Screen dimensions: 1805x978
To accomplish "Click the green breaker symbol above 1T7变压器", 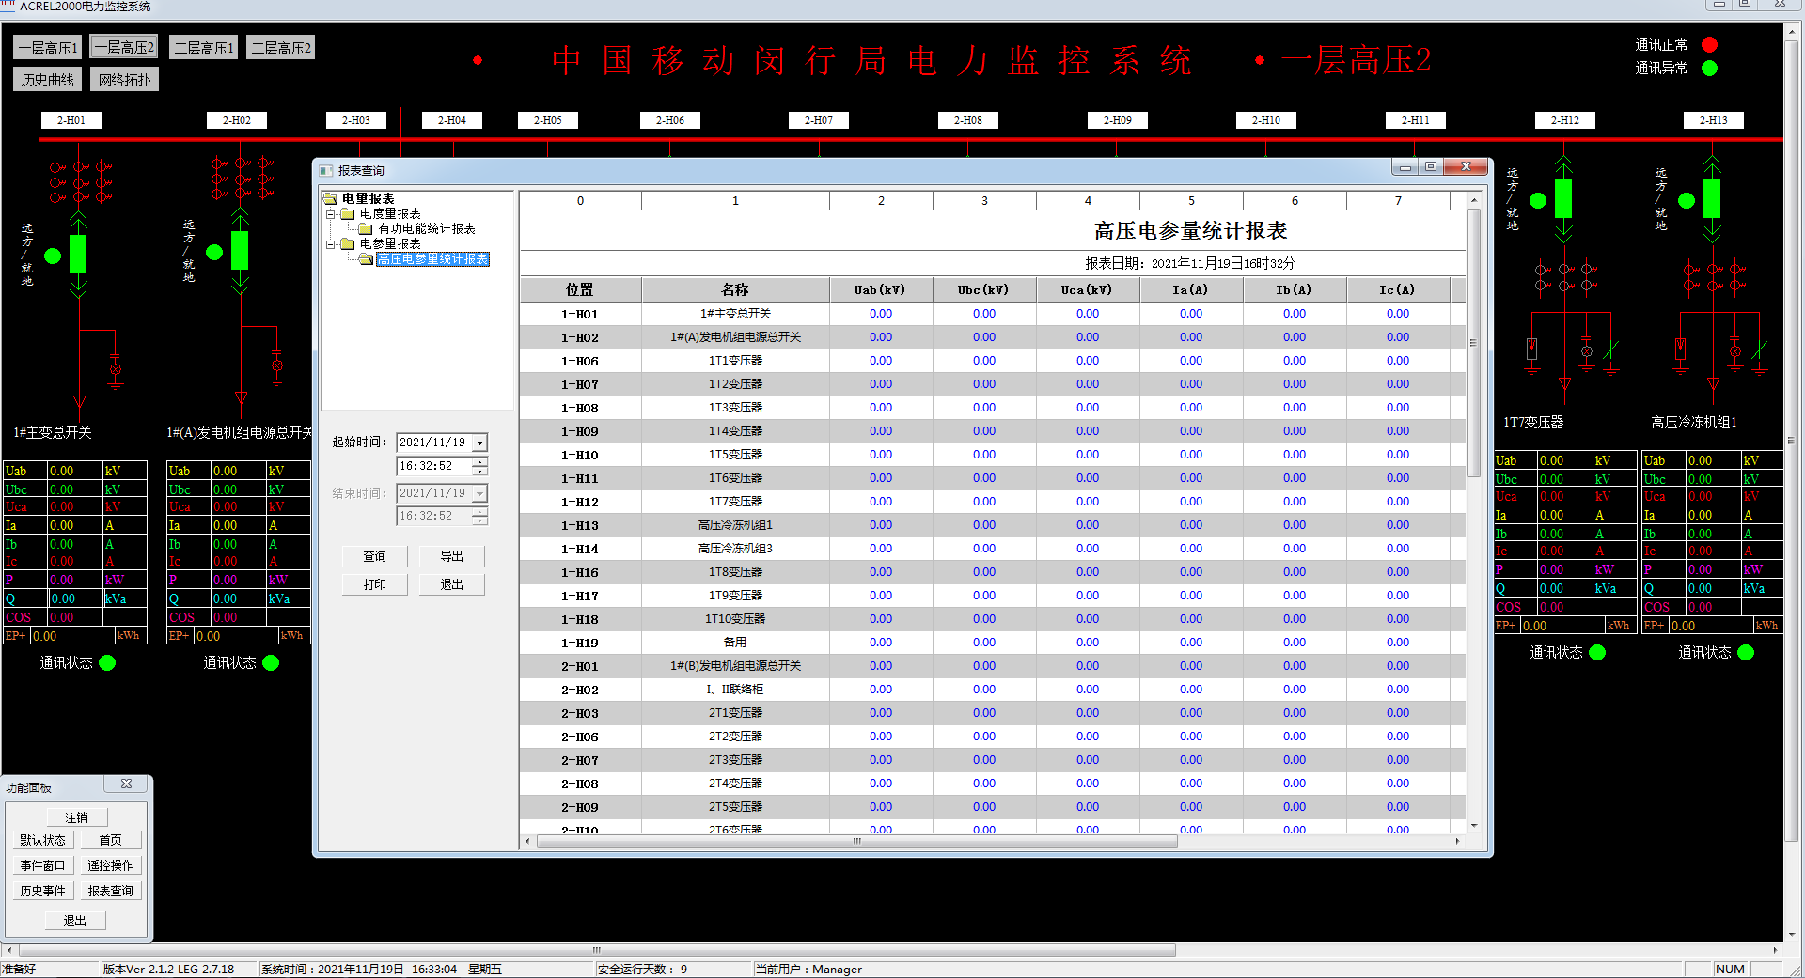I will pos(1562,199).
